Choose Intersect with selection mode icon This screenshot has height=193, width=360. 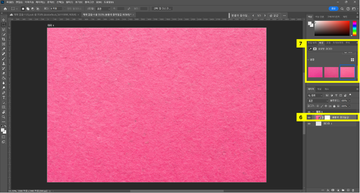click(x=37, y=9)
